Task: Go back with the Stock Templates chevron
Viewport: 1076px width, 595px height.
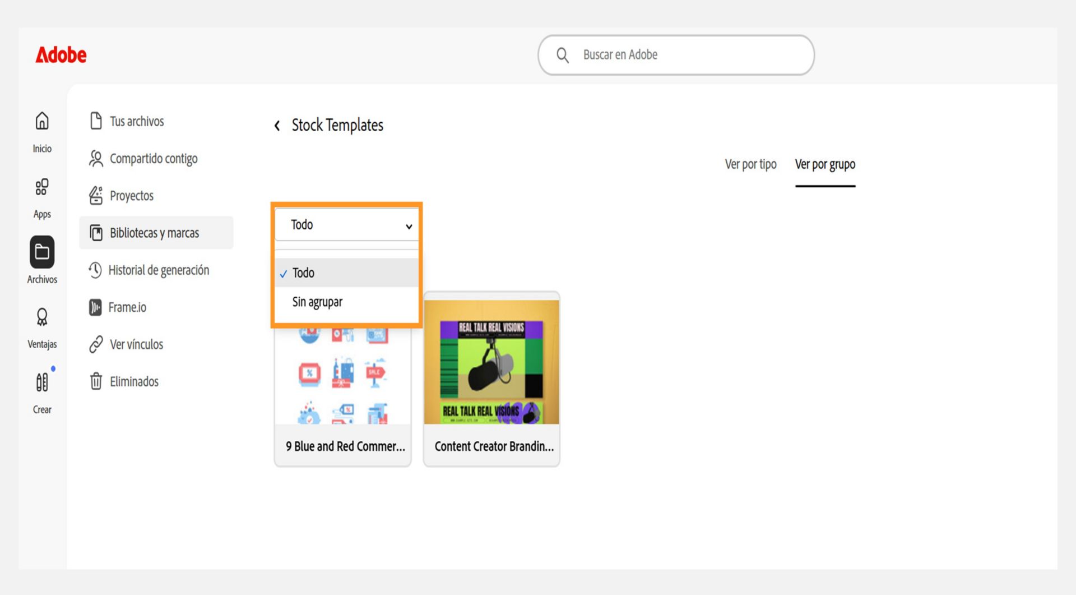Action: 277,126
